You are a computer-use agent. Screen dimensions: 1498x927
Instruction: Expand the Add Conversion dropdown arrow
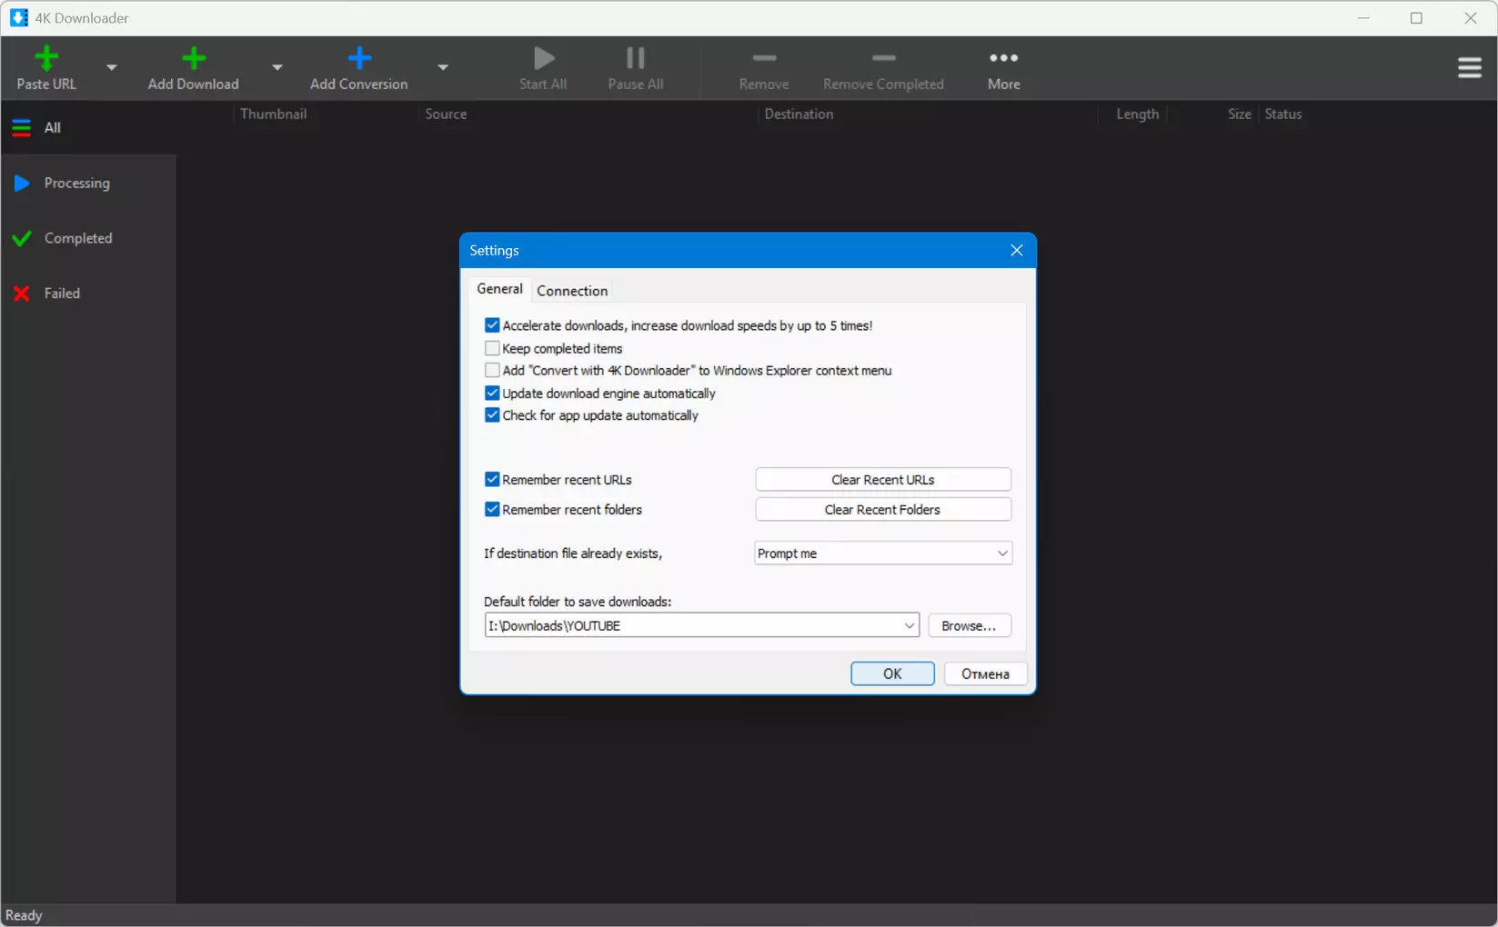pos(443,67)
